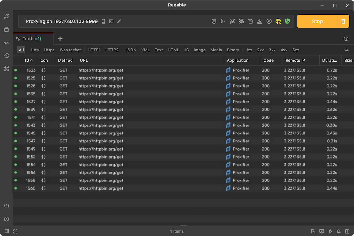Click the URL column header
The height and width of the screenshot is (236, 354).
click(150, 60)
